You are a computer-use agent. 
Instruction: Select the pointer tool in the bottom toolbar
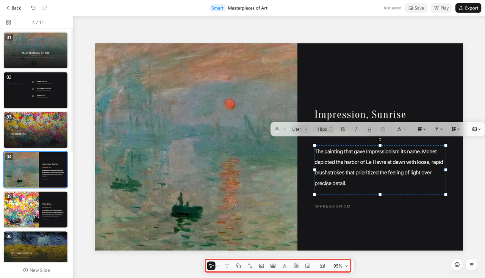point(211,266)
